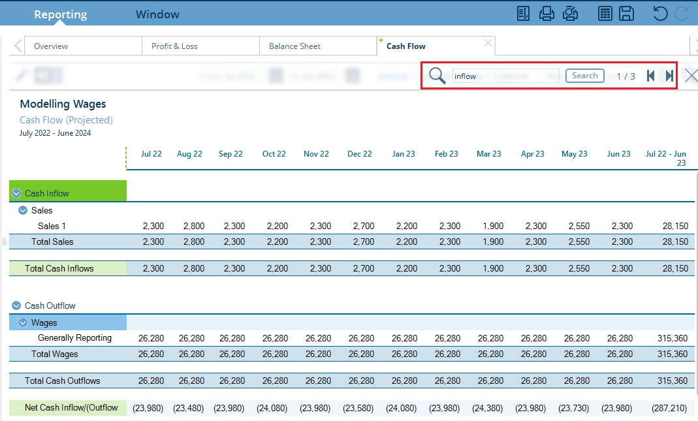Click the Print icon
The height and width of the screenshot is (421, 698).
[x=547, y=14]
